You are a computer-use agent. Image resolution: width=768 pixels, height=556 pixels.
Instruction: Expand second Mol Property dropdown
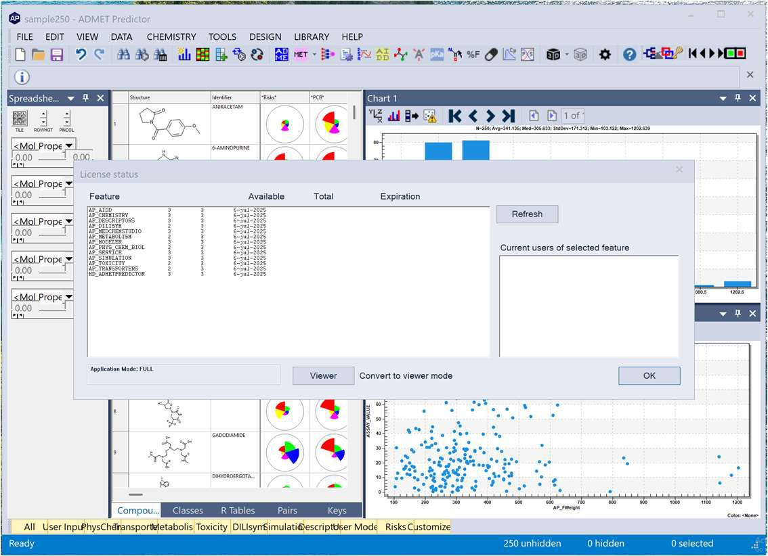coord(69,183)
